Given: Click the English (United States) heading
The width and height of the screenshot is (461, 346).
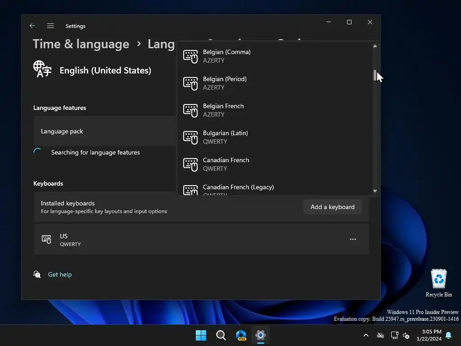Looking at the screenshot, I should [105, 71].
